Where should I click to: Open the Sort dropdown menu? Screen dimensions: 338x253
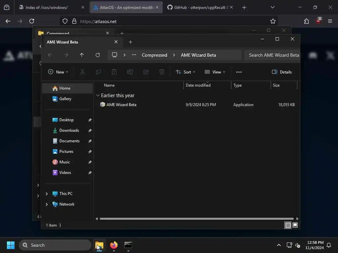pos(186,72)
